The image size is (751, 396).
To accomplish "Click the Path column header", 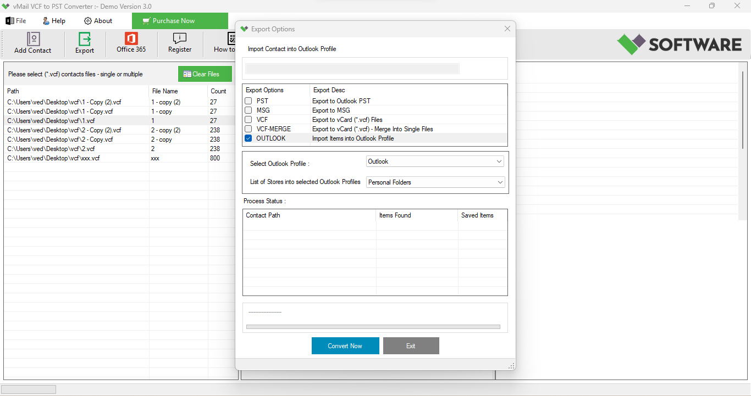I will (76, 91).
